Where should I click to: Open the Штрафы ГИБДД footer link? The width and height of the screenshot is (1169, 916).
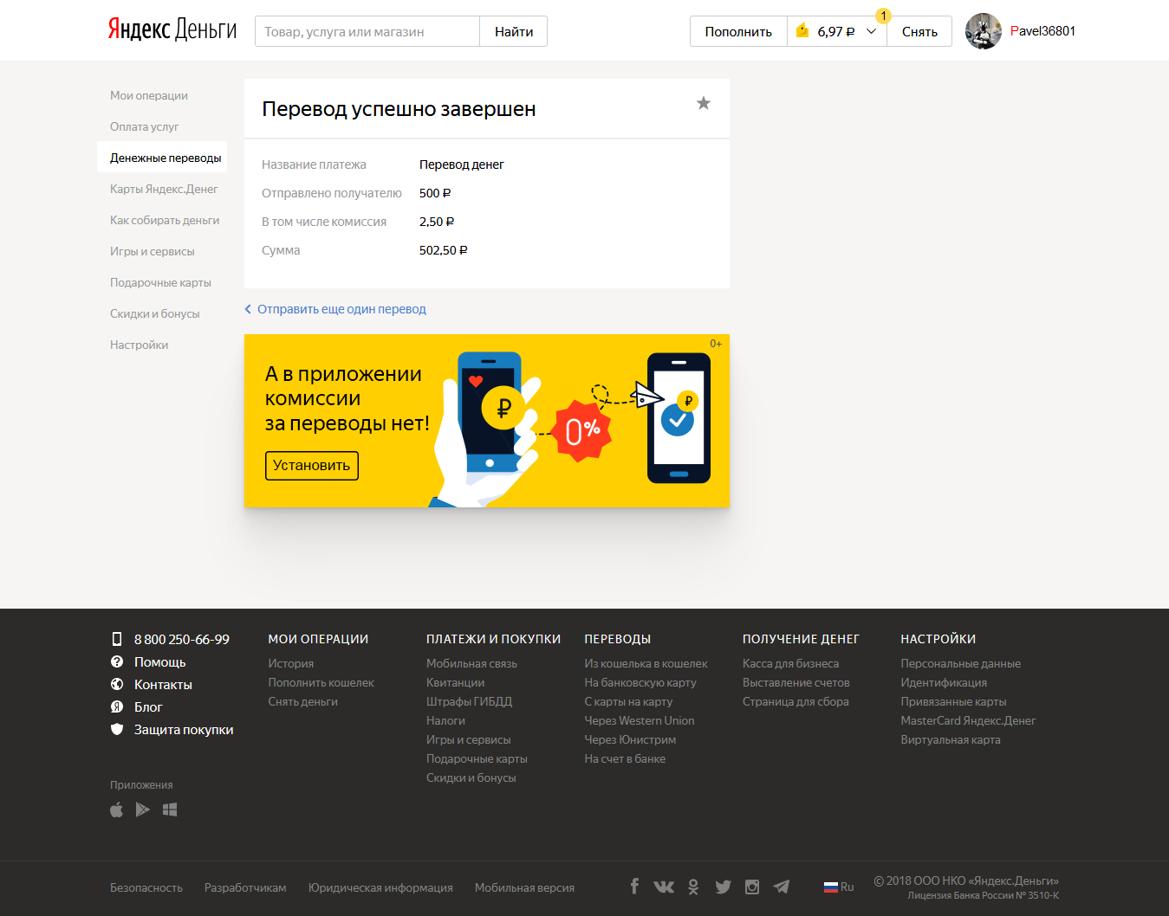point(470,701)
